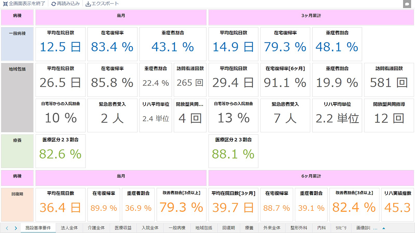Click the エクスポート text button
The image size is (415, 233).
pyautogui.click(x=105, y=4)
